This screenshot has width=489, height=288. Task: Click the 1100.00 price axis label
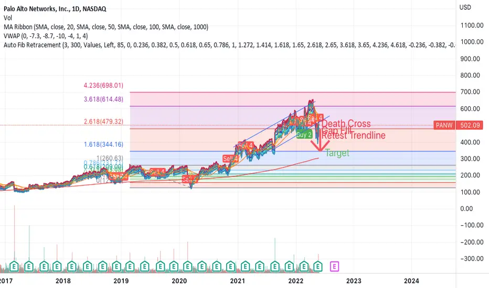point(472,26)
